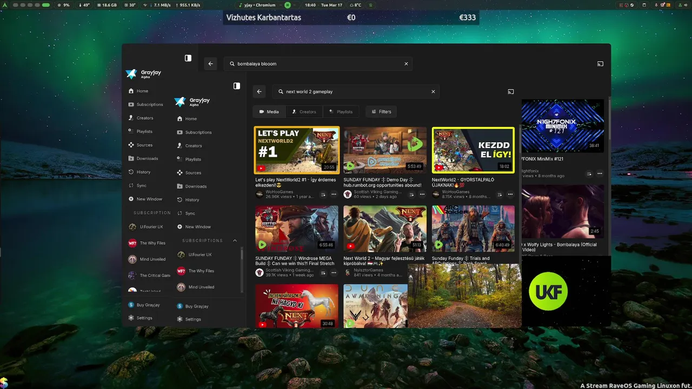
Task: Add NextWorld2 GYORSTALPALÓ video to queue
Action: click(500, 194)
